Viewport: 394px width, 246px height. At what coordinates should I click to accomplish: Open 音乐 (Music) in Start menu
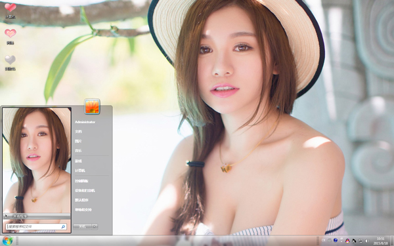click(x=78, y=151)
